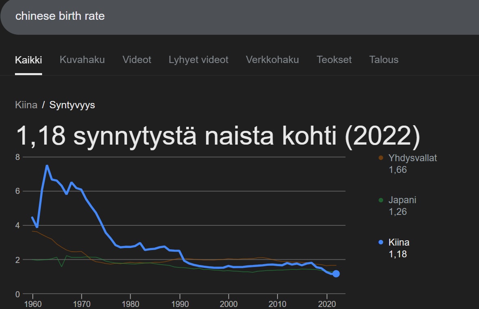Click the 2000 x-axis label
This screenshot has width=479, height=309.
[x=229, y=304]
